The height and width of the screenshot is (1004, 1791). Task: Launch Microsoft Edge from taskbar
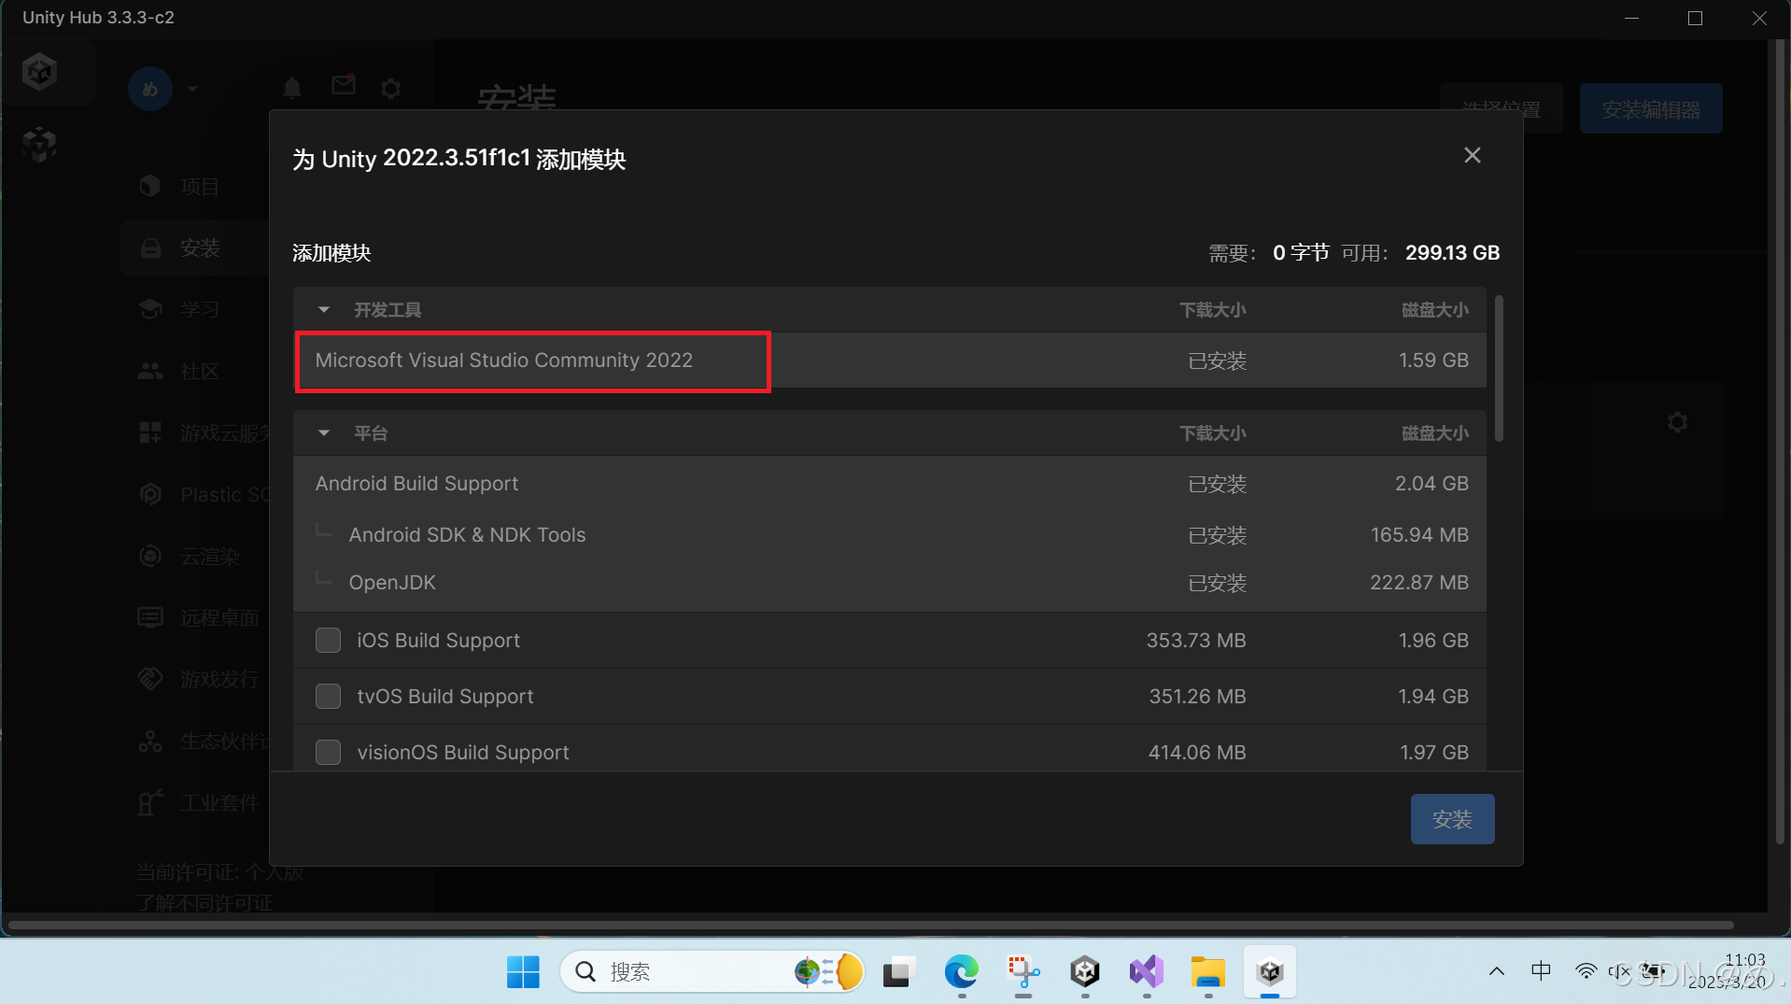click(961, 971)
